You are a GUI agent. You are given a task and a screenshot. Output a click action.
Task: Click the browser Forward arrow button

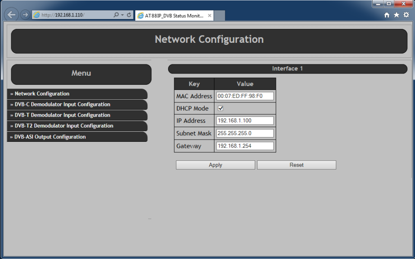pos(26,15)
